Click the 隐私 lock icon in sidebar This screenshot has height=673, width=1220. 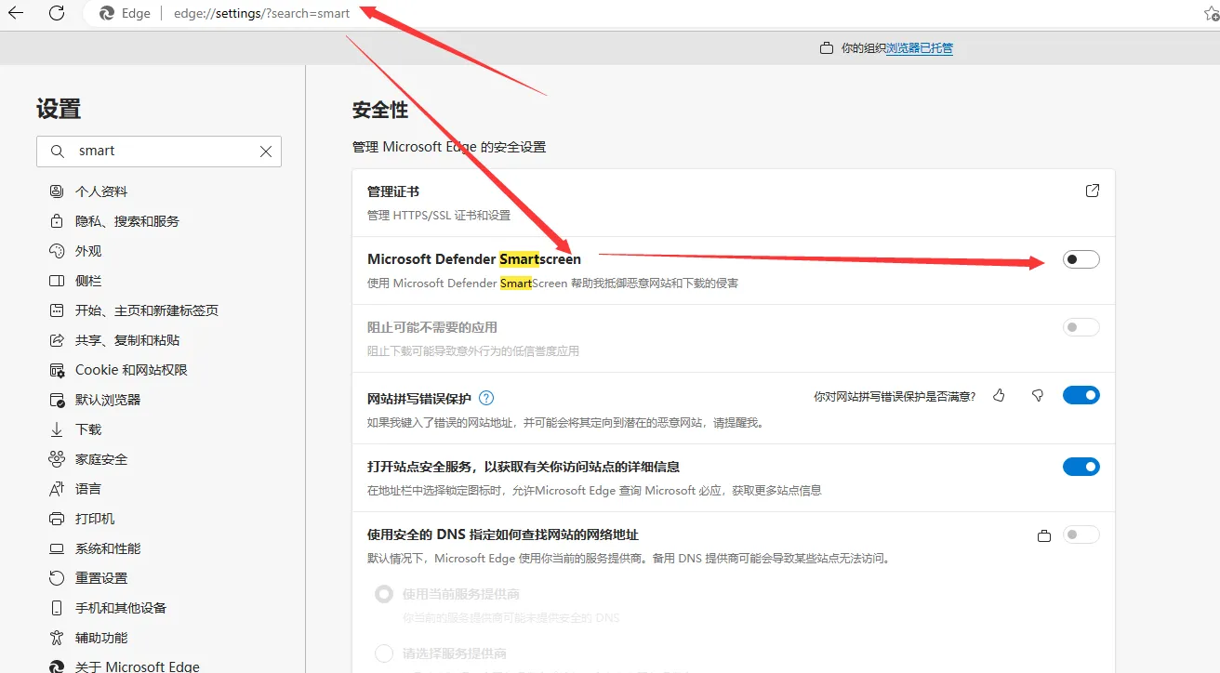tap(57, 221)
